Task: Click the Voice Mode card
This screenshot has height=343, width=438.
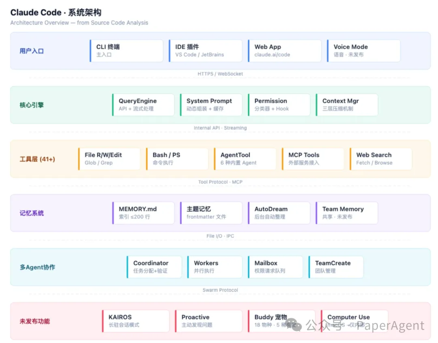Action: point(364,51)
